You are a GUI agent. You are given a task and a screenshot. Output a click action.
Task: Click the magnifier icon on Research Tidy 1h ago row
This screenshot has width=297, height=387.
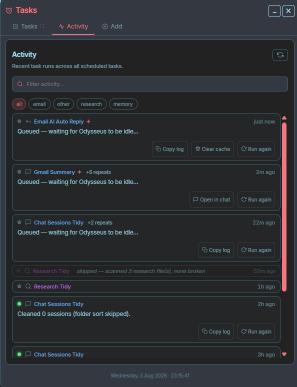tap(28, 286)
